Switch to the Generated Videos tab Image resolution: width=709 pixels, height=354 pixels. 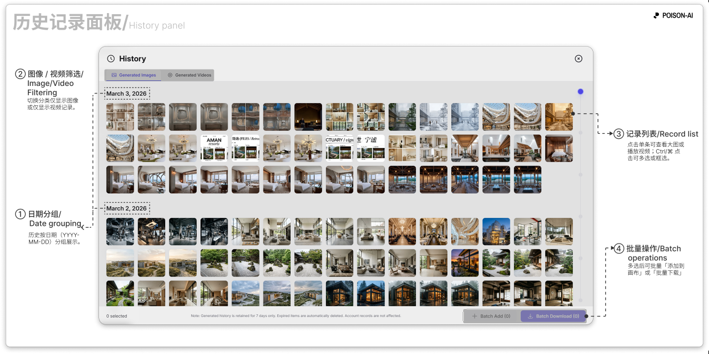(188, 75)
